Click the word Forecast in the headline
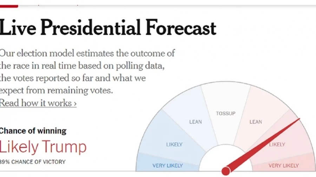 [x=181, y=28]
